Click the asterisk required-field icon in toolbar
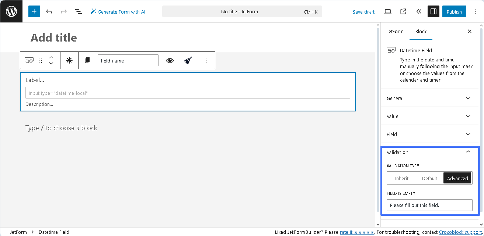The width and height of the screenshot is (484, 236). point(69,60)
